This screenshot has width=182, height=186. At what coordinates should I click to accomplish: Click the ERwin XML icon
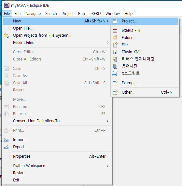(115, 52)
